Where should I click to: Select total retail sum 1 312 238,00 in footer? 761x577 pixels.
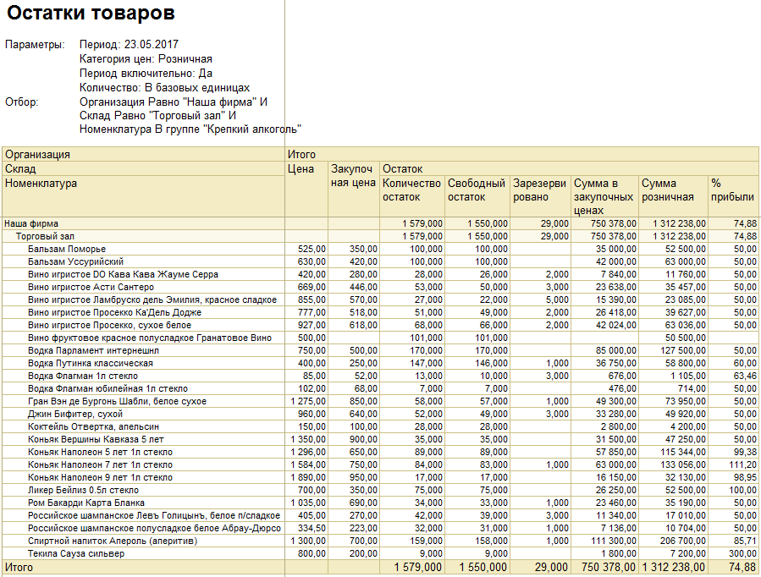click(x=674, y=568)
